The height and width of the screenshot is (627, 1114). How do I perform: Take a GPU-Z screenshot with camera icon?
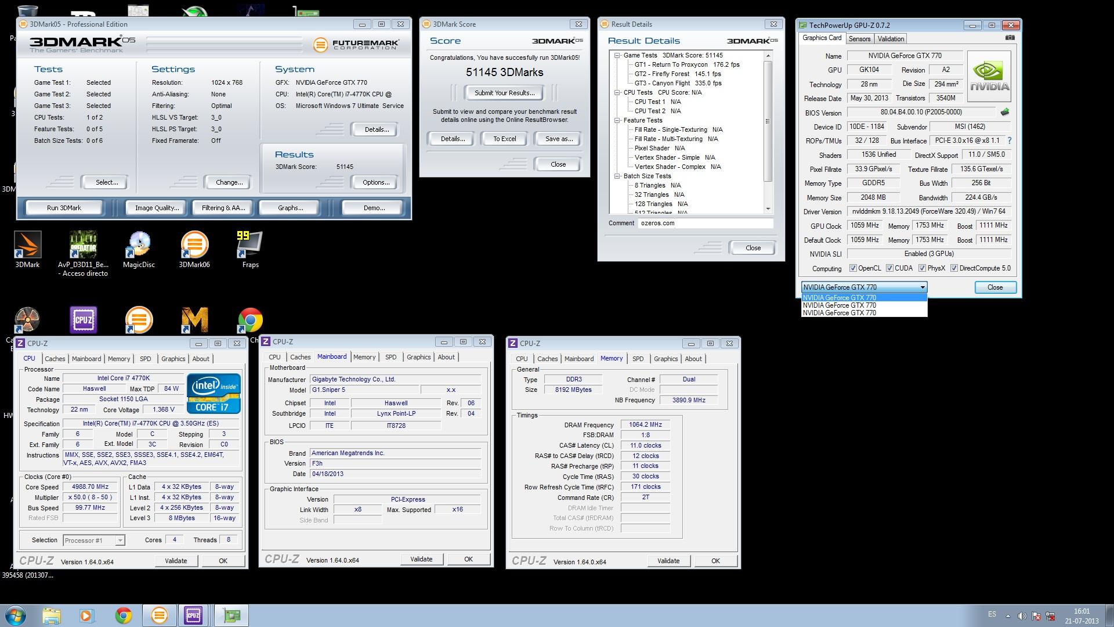point(1010,38)
